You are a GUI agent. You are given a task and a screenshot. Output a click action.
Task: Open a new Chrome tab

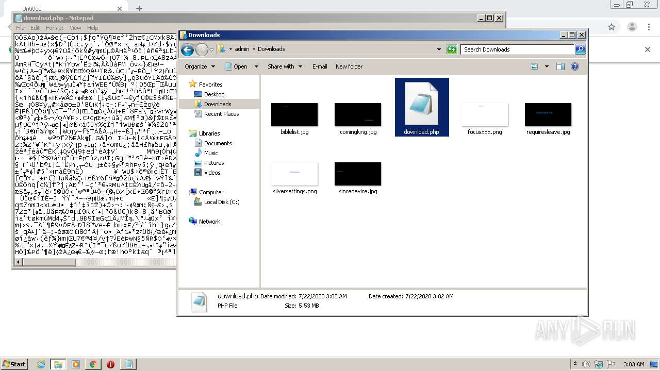[x=139, y=8]
